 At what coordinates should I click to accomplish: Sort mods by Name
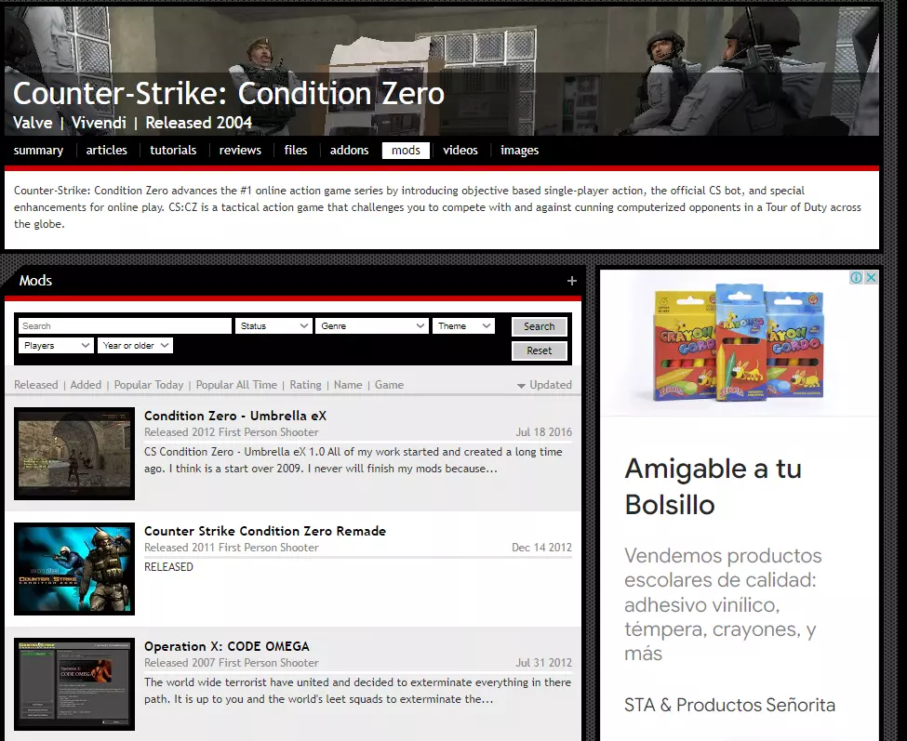point(348,385)
